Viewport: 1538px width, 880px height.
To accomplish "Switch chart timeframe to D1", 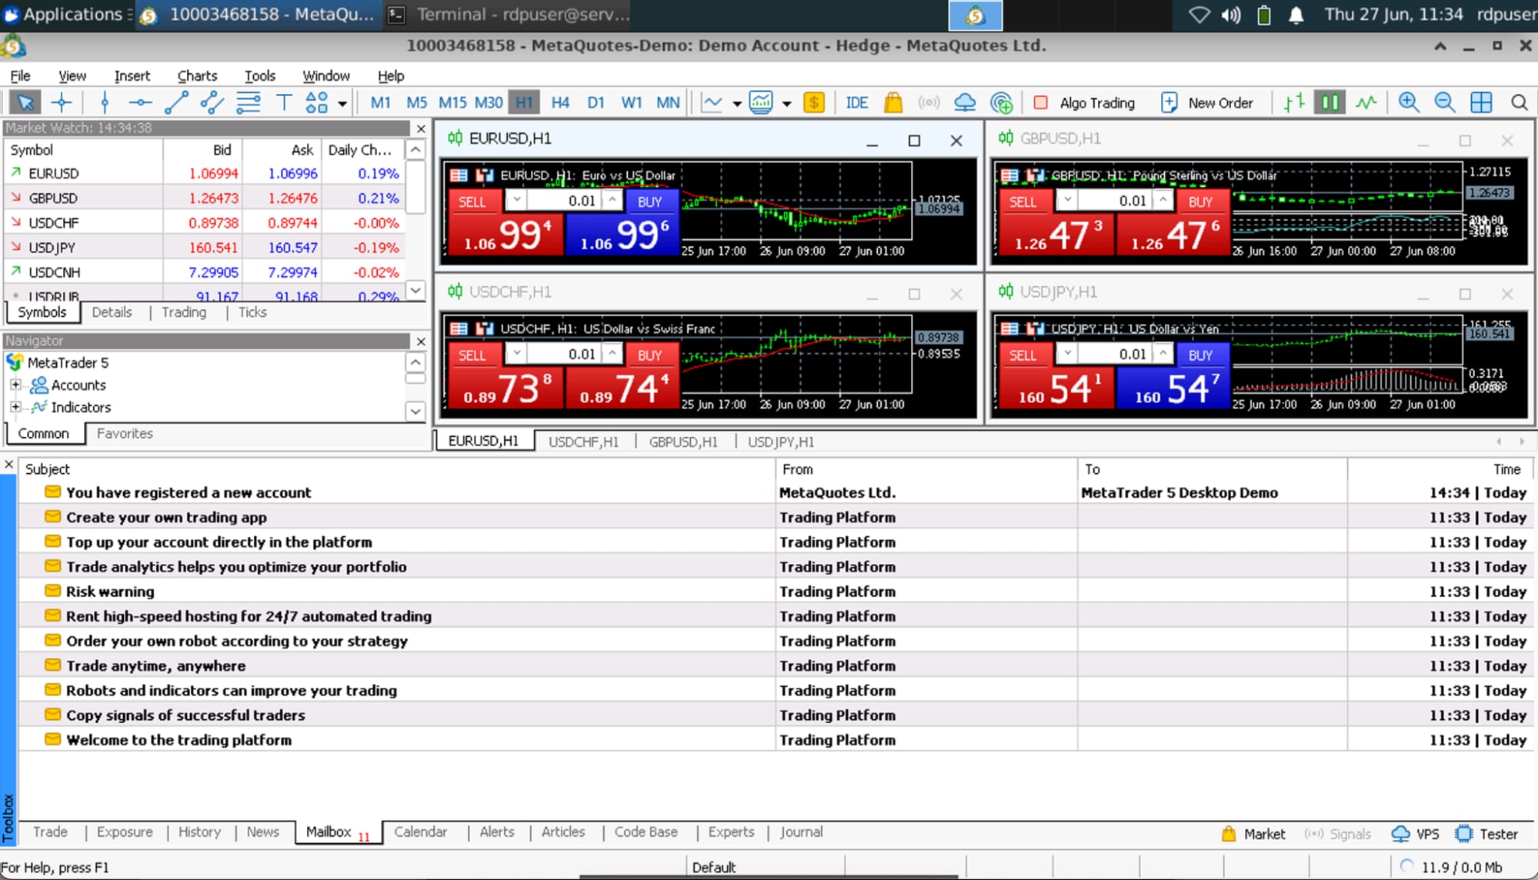I will (x=596, y=102).
